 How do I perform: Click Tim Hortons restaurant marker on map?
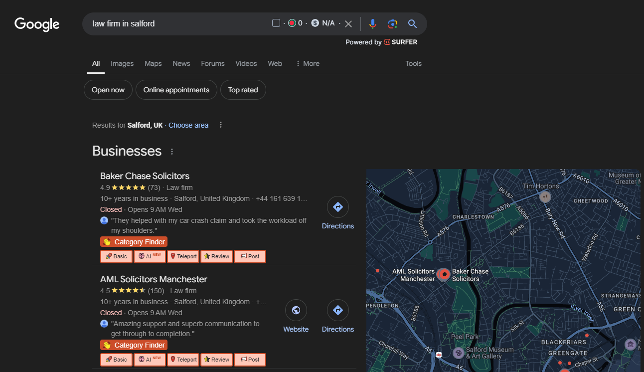(x=545, y=196)
